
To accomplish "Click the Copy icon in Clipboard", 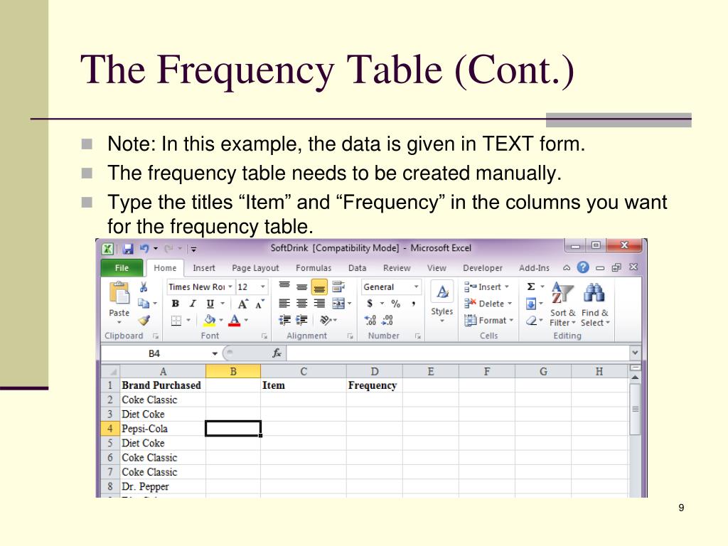I will pyautogui.click(x=144, y=304).
